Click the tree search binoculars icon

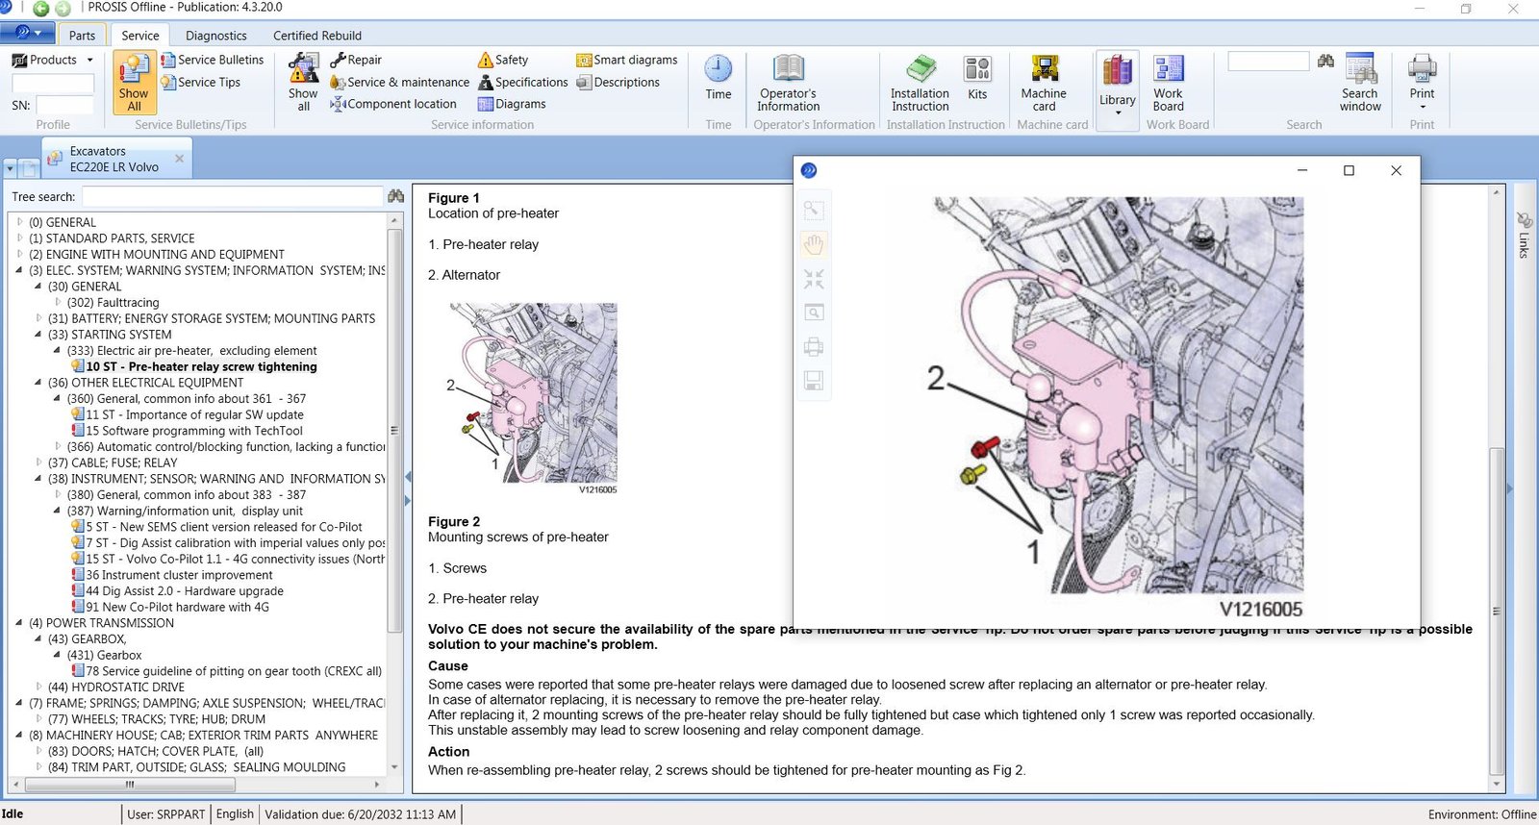[x=395, y=196]
